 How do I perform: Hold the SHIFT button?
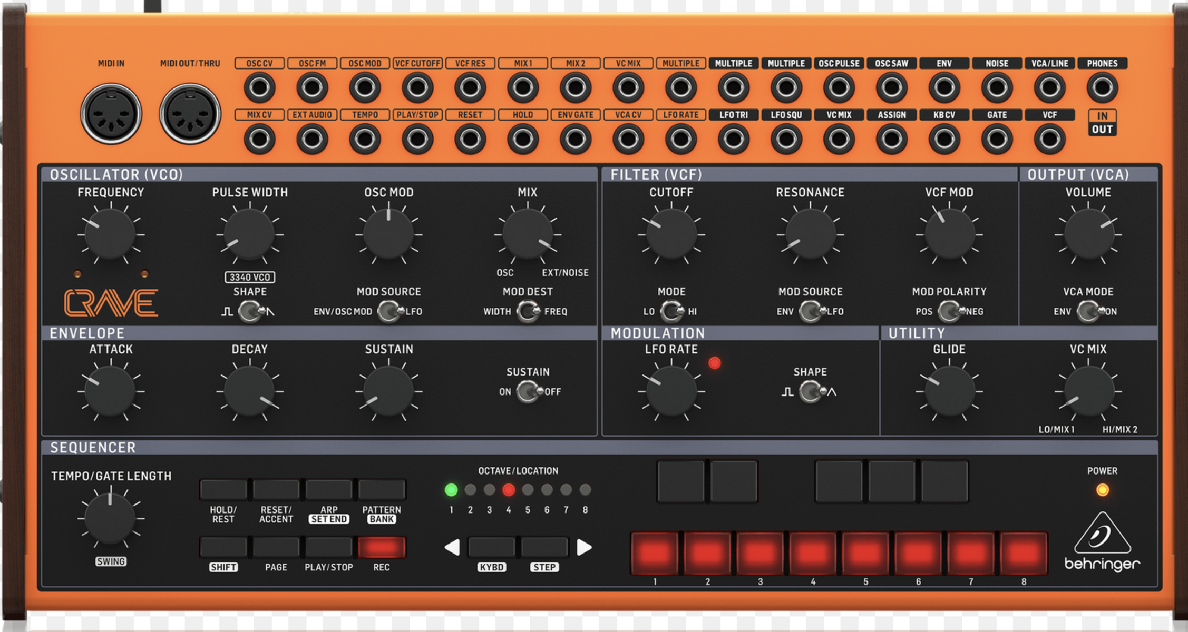coord(223,547)
